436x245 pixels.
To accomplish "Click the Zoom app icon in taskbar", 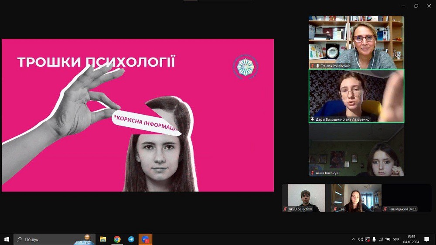I will pyautogui.click(x=145, y=239).
